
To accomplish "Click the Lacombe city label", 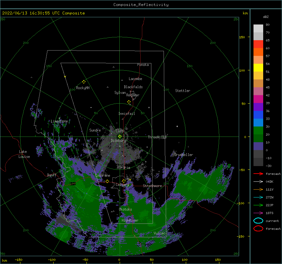I will (x=135, y=79).
